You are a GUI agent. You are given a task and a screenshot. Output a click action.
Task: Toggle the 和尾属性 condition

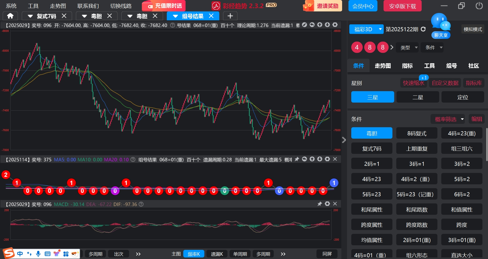pyautogui.click(x=372, y=209)
